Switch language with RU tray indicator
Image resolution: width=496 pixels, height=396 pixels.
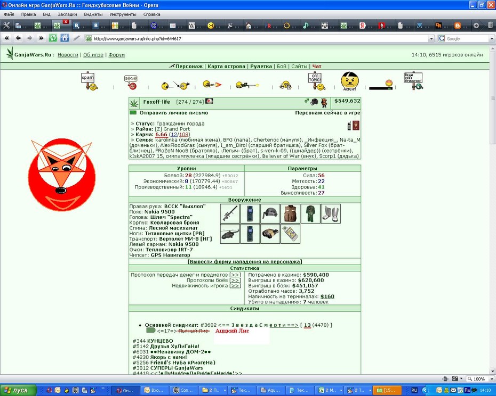(x=414, y=390)
